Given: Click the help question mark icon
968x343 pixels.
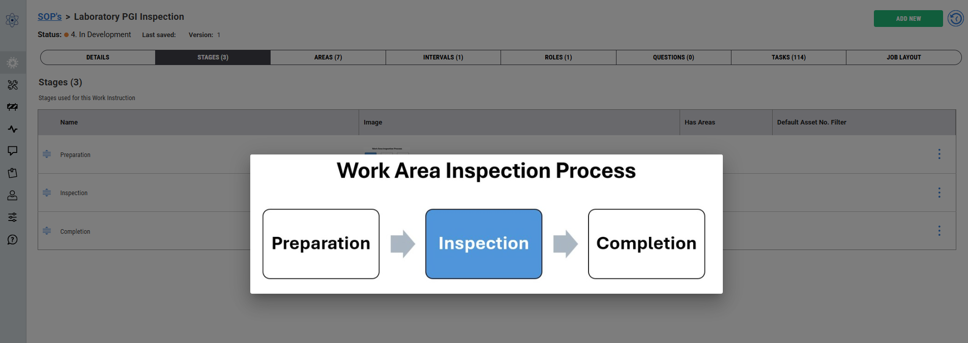Looking at the screenshot, I should coord(13,240).
